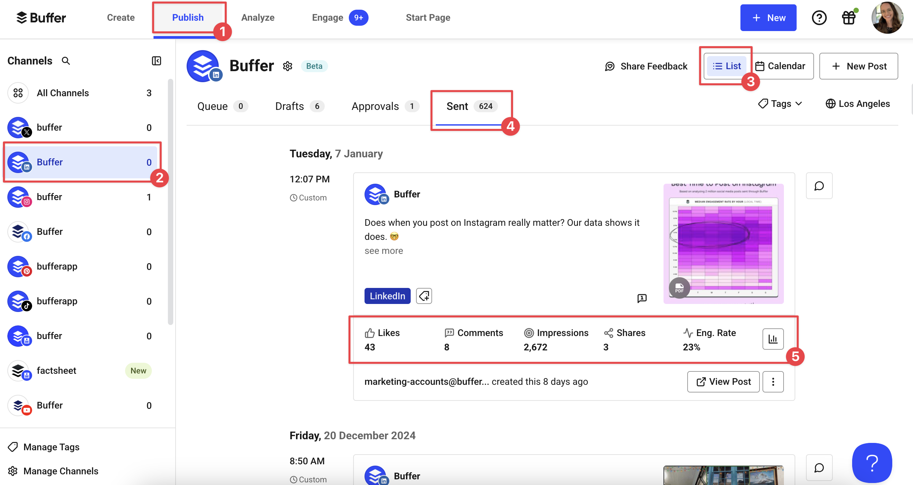Collapse the Channels sidebar panel
Viewport: 913px width, 485px height.
tap(156, 61)
